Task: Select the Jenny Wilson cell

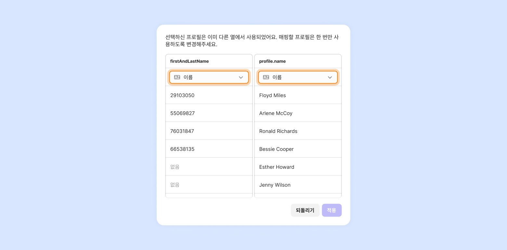Action: click(x=298, y=184)
